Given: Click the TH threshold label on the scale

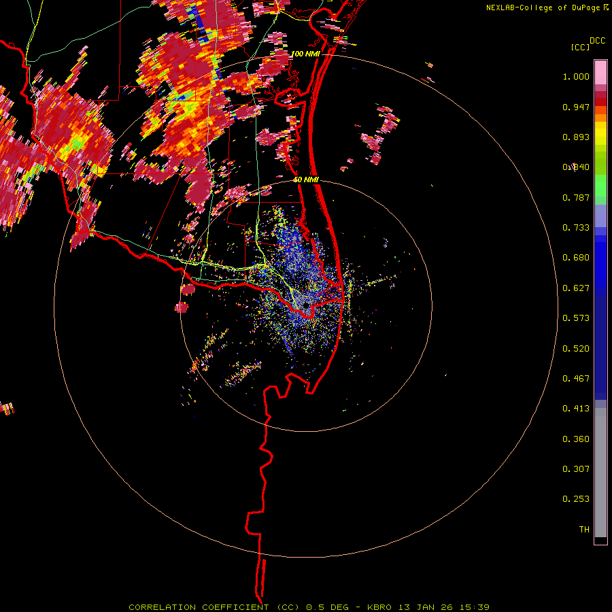Looking at the screenshot, I should [584, 530].
